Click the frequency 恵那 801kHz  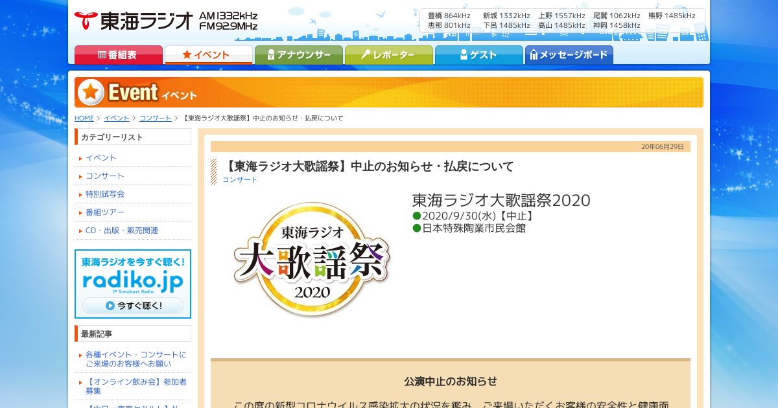(449, 26)
